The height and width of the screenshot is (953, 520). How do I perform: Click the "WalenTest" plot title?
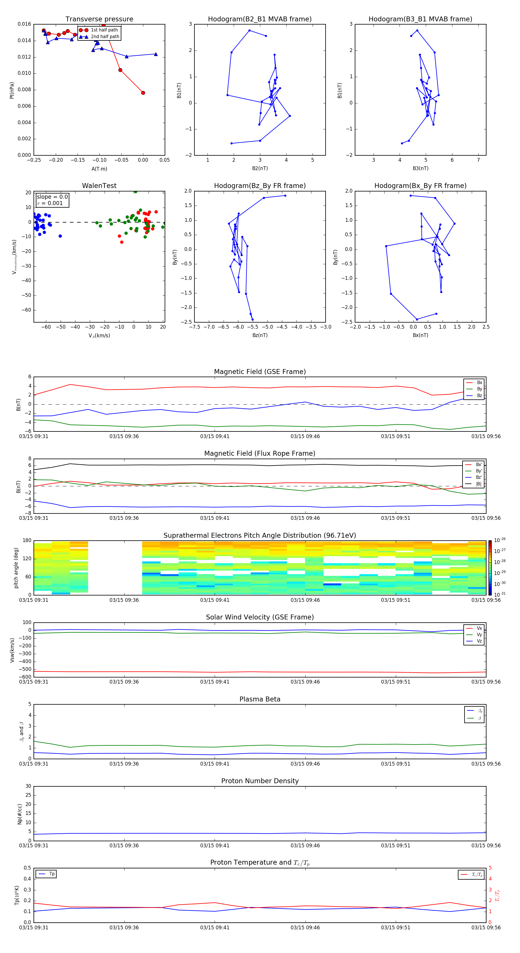click(99, 186)
